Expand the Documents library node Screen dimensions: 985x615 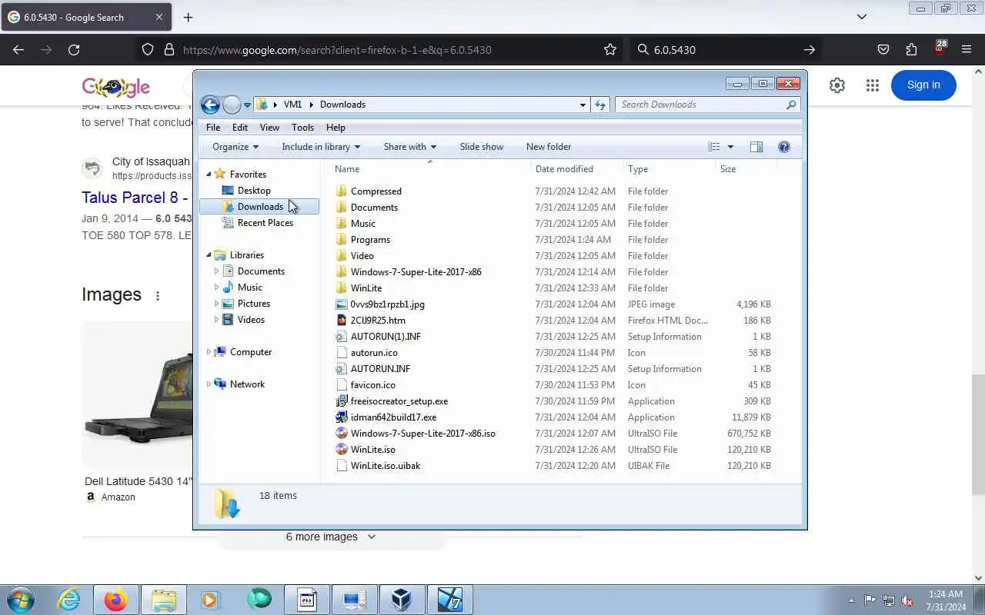tap(216, 271)
